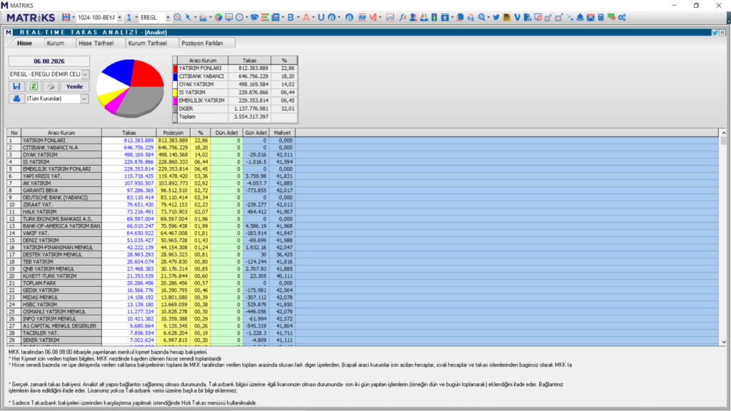
Task: Click the fx formula icon
Action: (x=403, y=17)
